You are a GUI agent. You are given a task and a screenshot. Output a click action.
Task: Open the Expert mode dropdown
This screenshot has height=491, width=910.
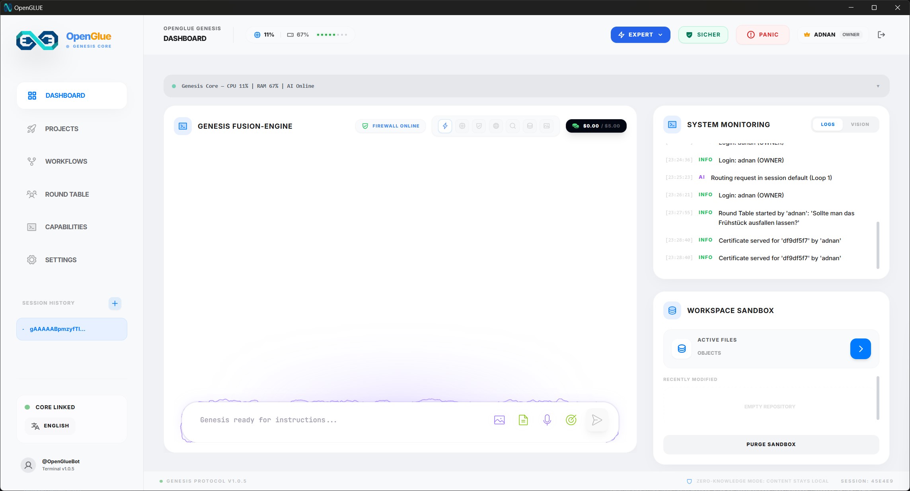[x=640, y=35]
